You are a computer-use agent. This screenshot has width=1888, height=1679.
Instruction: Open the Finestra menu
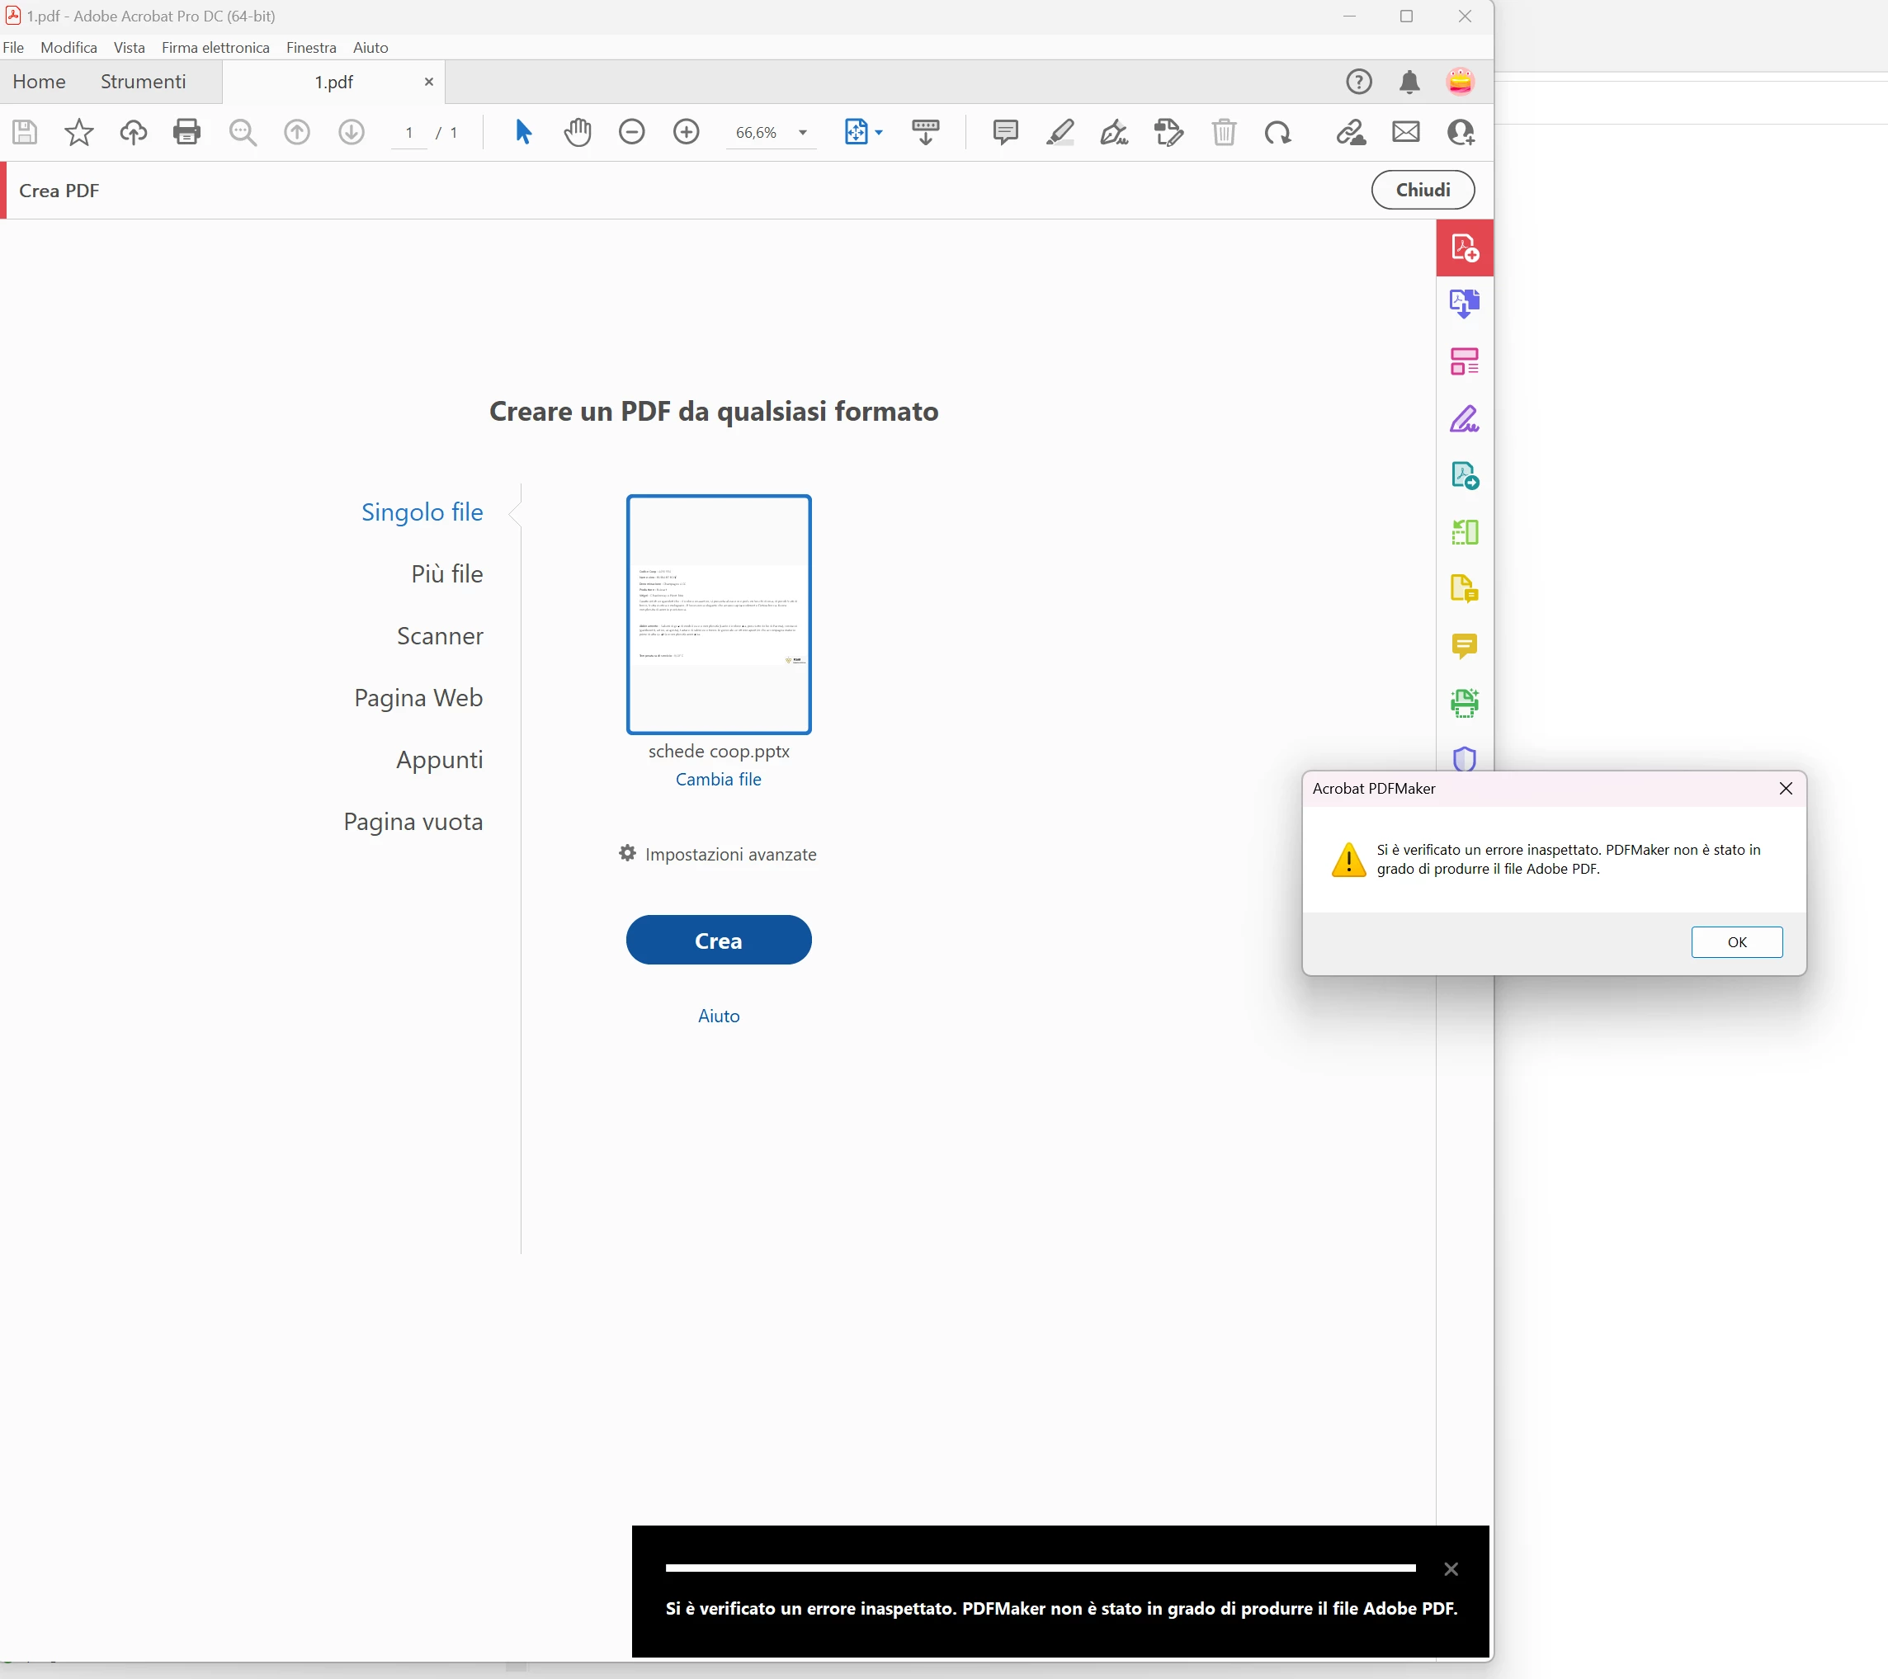[x=310, y=47]
